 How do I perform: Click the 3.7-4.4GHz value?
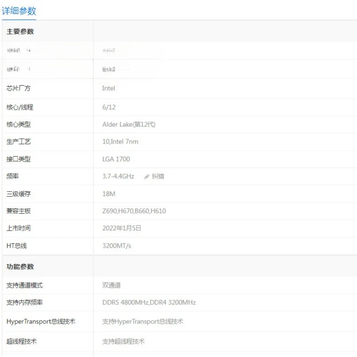coord(118,176)
